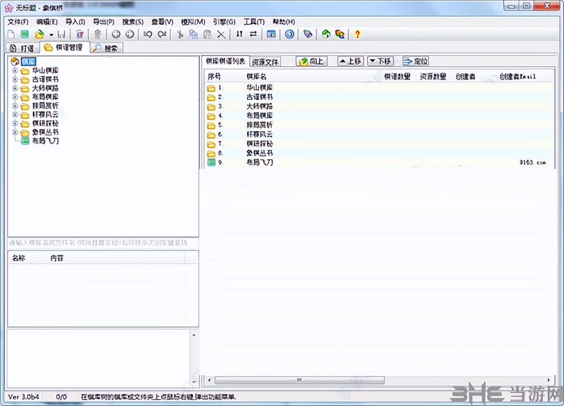Screen dimensions: 564x406
Task: Click the undo arrow toolbar icon
Action: pyautogui.click(x=148, y=34)
